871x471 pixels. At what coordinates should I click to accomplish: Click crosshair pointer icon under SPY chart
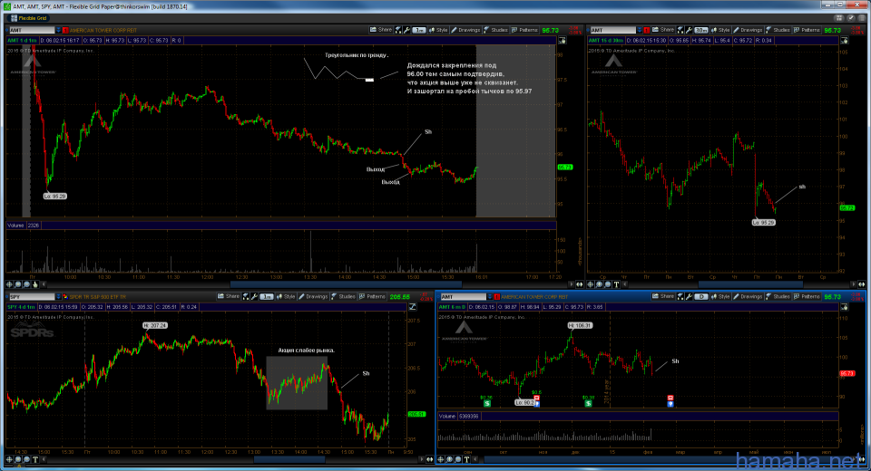pyautogui.click(x=9, y=459)
